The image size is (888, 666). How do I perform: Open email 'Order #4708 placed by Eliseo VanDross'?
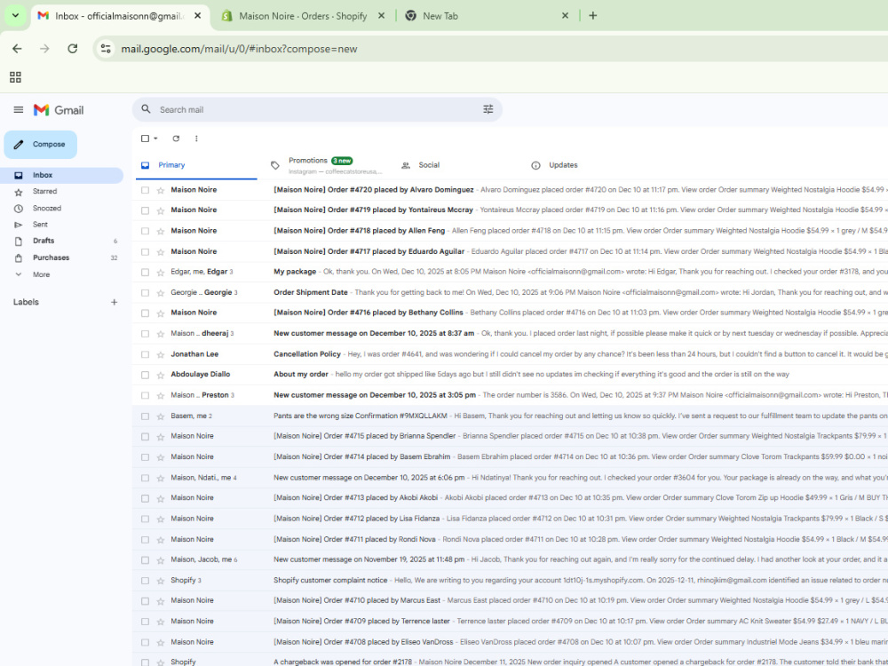point(510,642)
